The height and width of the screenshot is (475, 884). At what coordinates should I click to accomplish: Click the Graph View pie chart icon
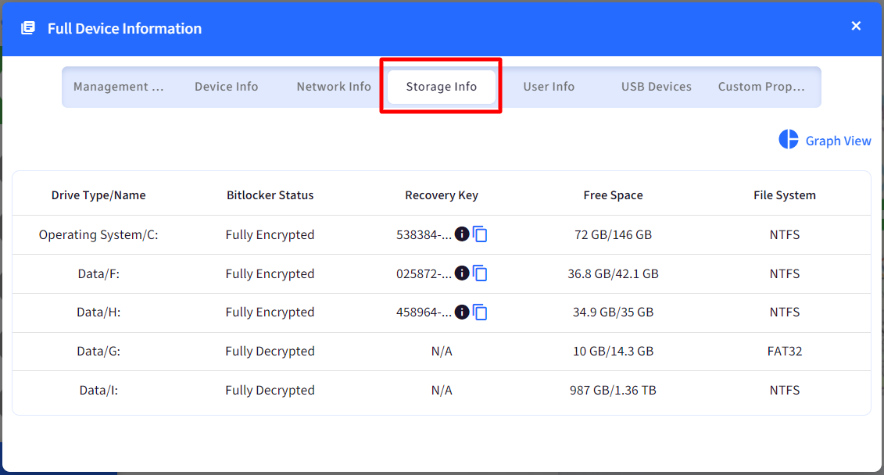[789, 139]
